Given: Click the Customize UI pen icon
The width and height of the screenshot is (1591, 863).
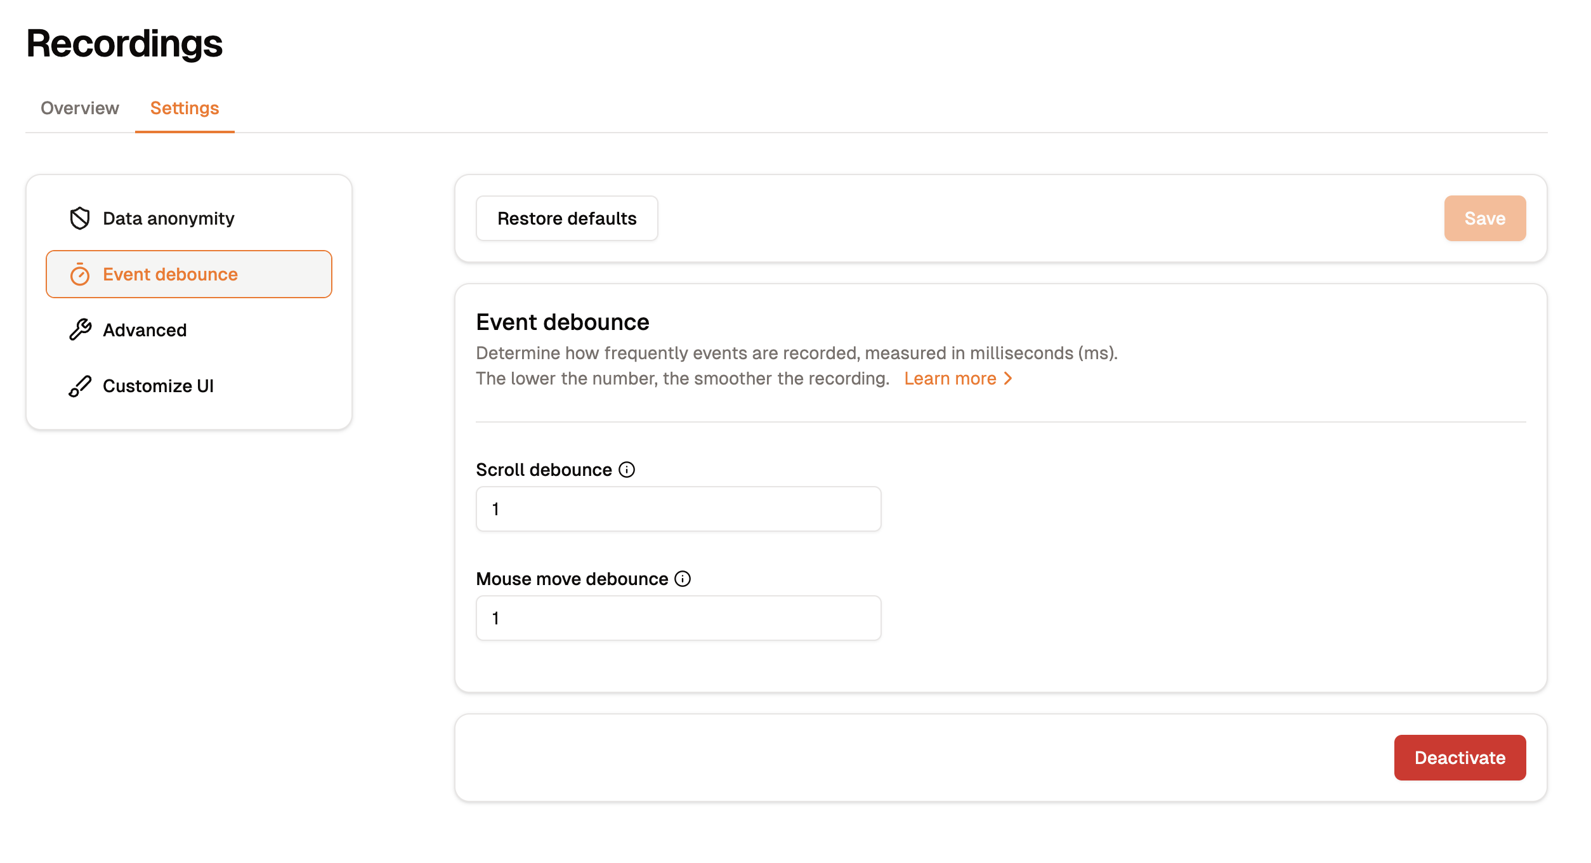Looking at the screenshot, I should (x=79, y=385).
